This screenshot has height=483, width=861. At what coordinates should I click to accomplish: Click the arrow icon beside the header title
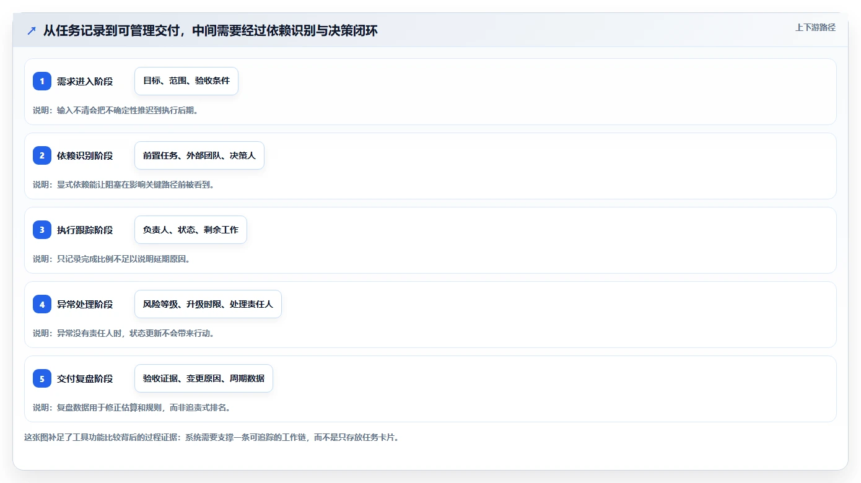tap(31, 31)
